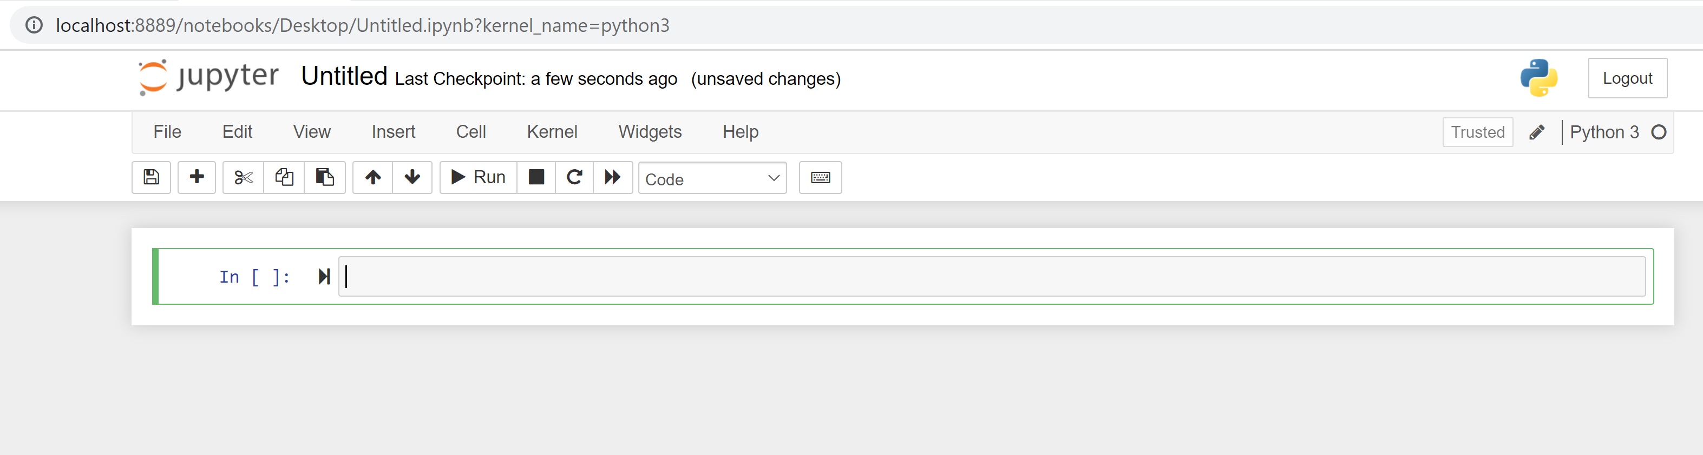The width and height of the screenshot is (1703, 455).
Task: Click the Logout button
Action: [1626, 78]
